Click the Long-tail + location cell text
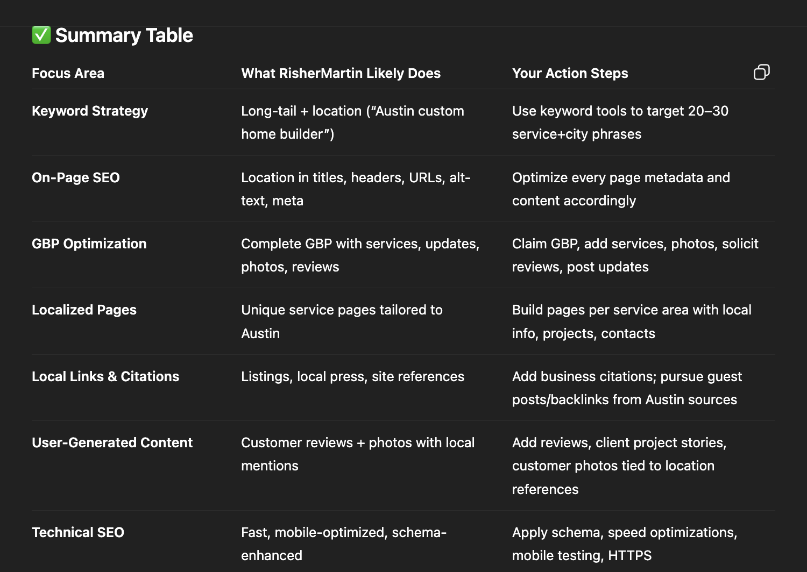807x572 pixels. pos(352,123)
